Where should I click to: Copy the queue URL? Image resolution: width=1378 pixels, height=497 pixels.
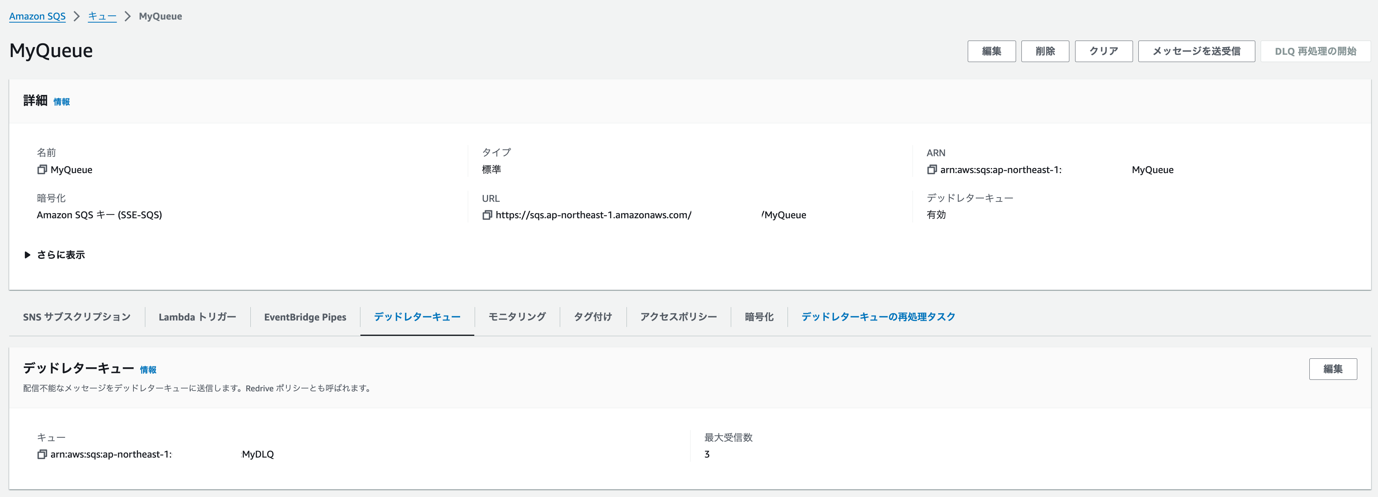point(487,215)
